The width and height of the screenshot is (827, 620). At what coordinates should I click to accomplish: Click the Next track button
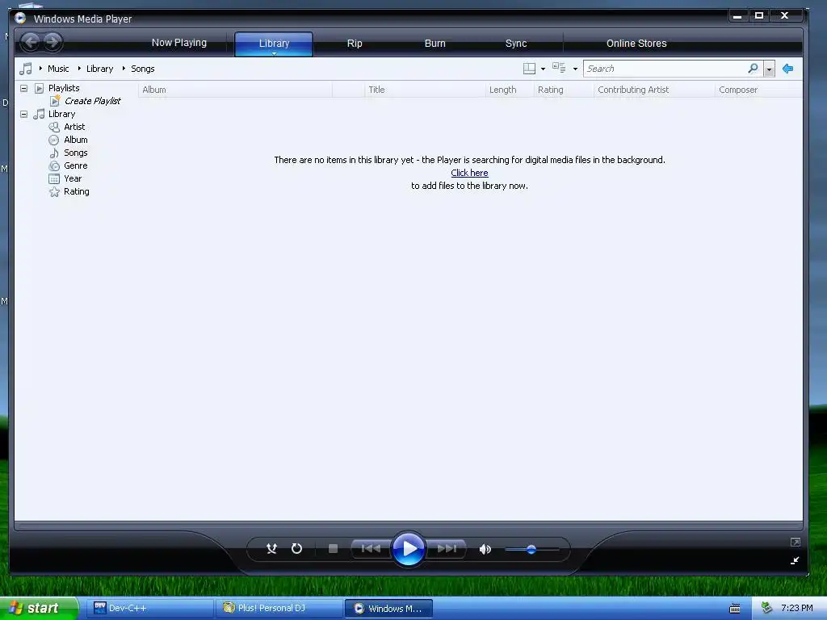tap(446, 549)
